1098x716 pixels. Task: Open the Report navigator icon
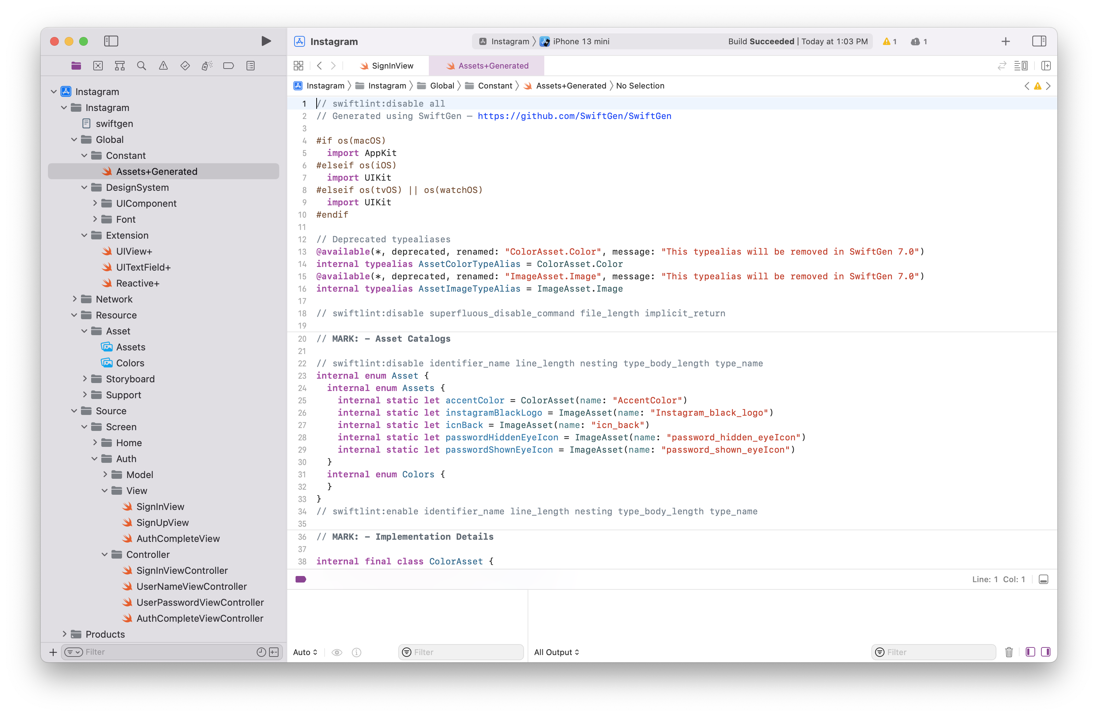(251, 66)
